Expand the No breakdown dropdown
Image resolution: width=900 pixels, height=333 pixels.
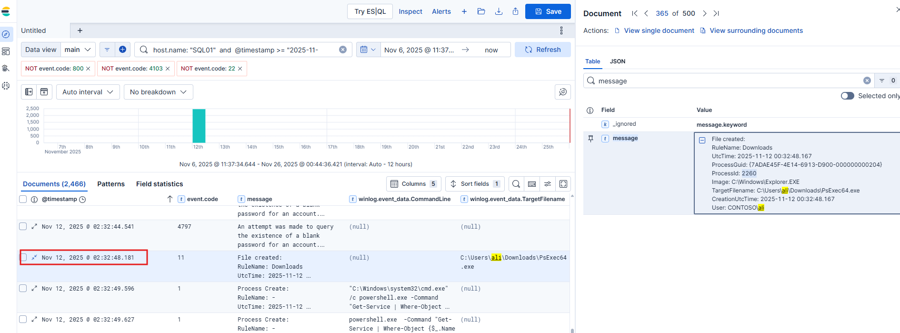pyautogui.click(x=158, y=92)
